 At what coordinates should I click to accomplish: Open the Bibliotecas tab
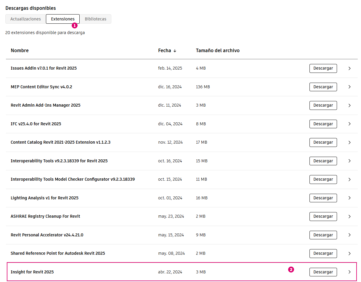pos(95,19)
